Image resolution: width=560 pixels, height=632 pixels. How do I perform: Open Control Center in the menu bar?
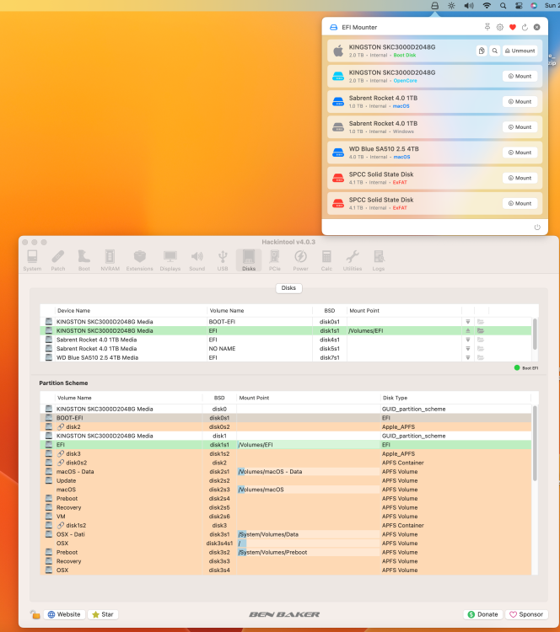[519, 6]
